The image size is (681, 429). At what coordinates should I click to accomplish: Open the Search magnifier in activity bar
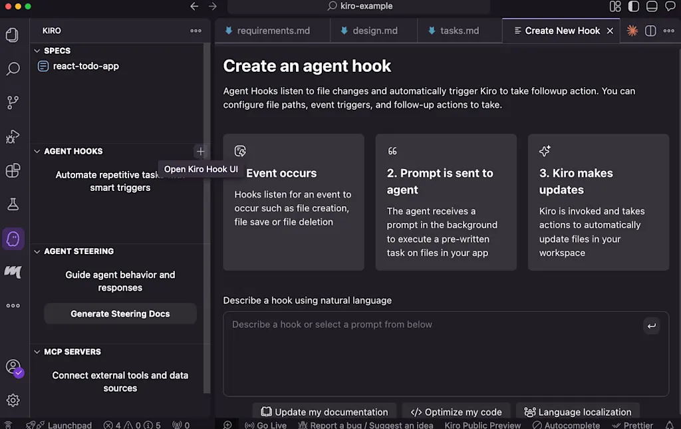tap(13, 69)
